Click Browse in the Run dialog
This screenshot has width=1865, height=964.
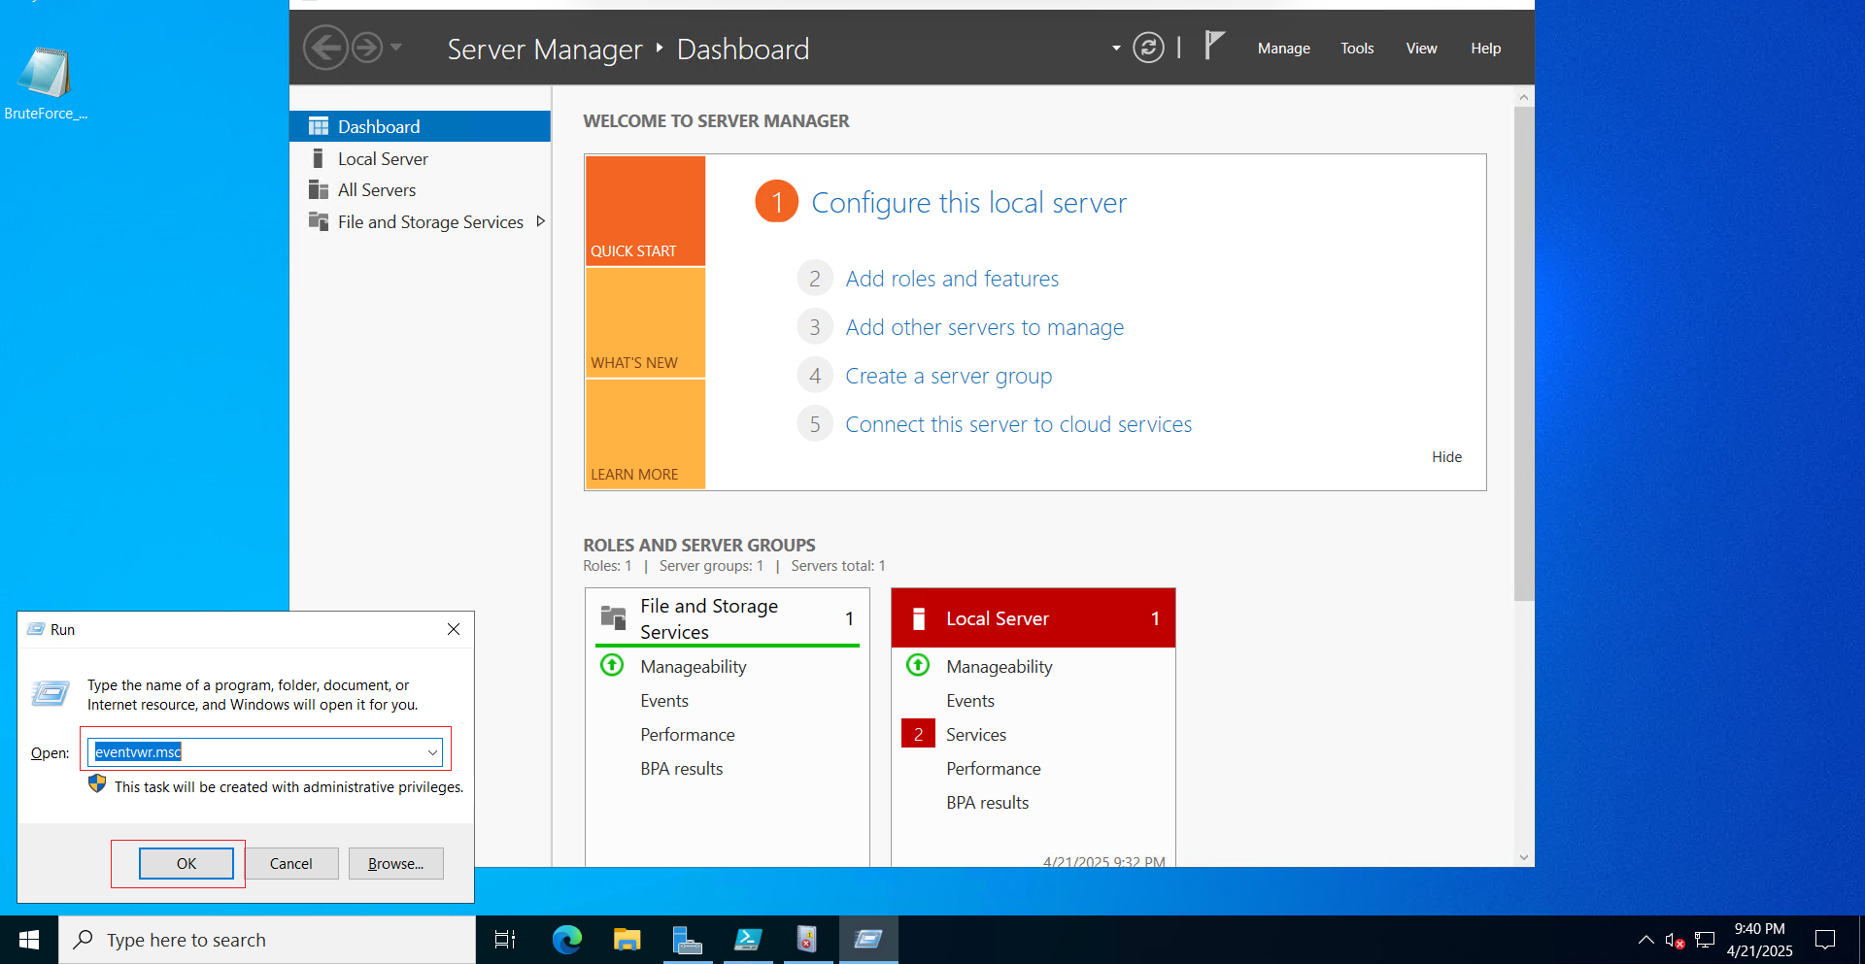[x=395, y=863]
